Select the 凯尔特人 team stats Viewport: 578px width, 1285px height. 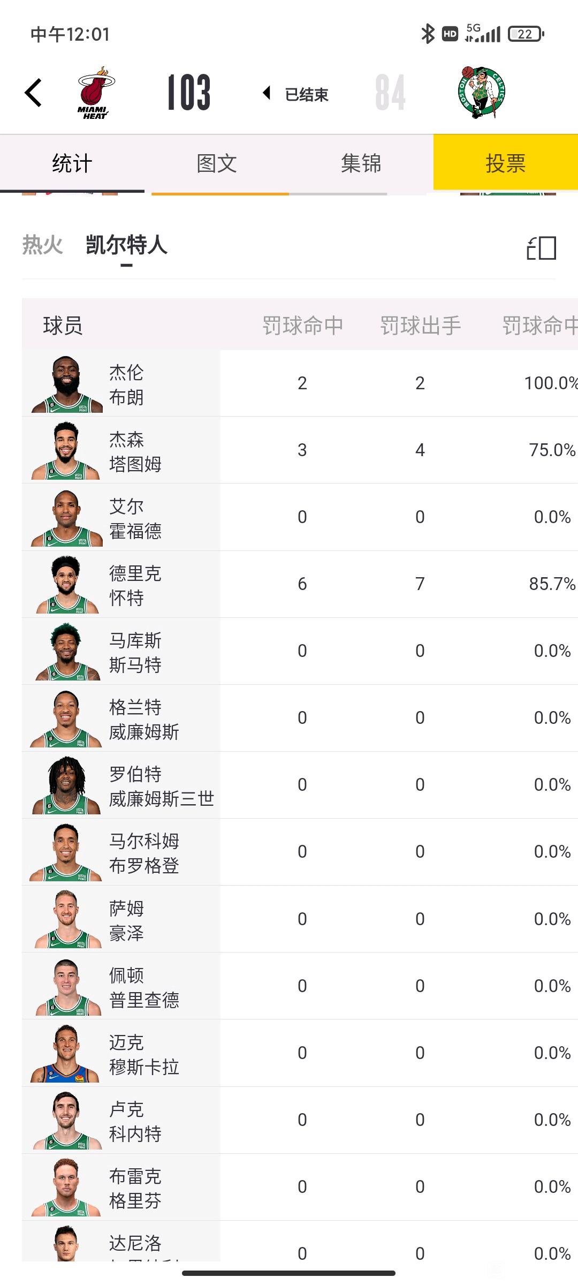pyautogui.click(x=126, y=245)
